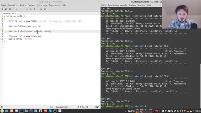Open the Terminal menu in terminal window

tap(141, 5)
